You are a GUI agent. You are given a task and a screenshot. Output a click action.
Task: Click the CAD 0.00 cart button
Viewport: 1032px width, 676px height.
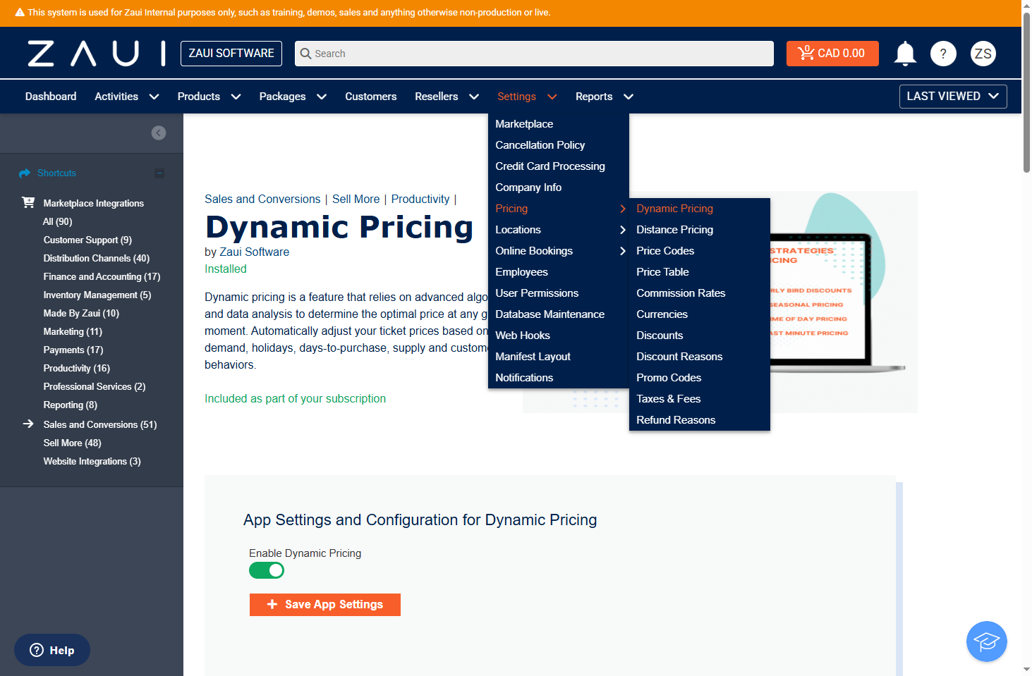[x=832, y=54]
